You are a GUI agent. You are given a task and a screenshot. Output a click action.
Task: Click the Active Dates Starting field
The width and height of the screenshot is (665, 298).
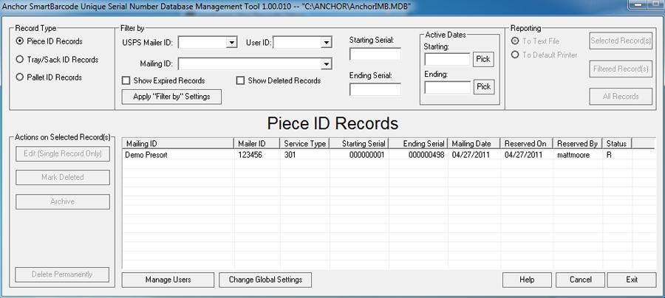coord(448,59)
